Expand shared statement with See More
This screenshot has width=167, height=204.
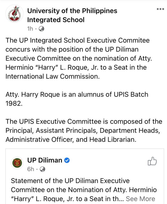click(x=140, y=199)
